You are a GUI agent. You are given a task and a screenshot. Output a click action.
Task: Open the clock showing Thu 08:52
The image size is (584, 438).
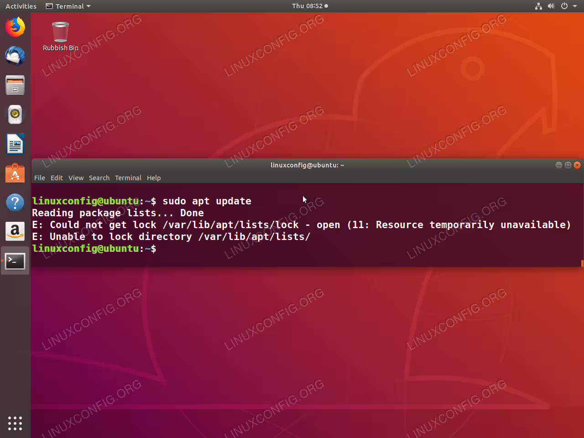click(x=310, y=6)
